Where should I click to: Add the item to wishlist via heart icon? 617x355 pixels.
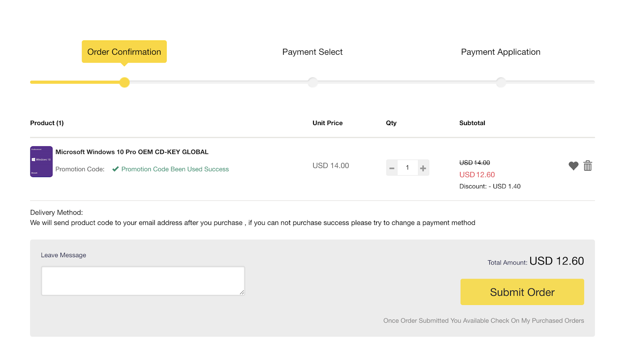click(x=573, y=166)
